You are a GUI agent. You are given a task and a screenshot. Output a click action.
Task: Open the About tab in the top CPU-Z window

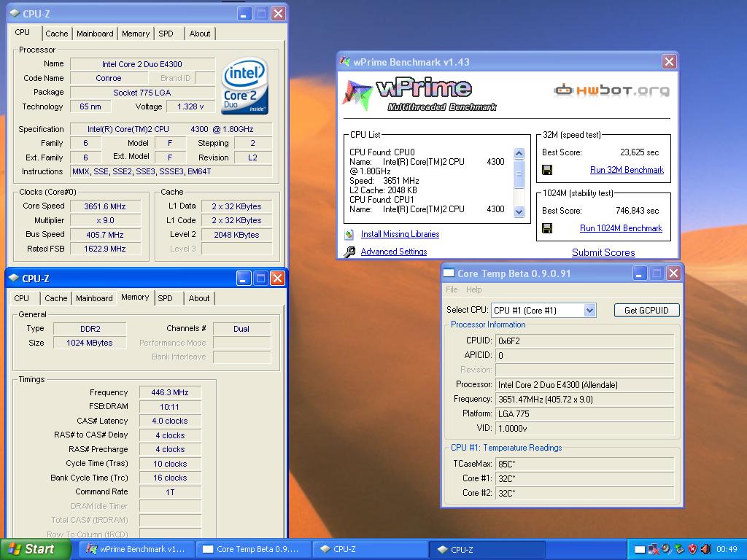coord(200,34)
